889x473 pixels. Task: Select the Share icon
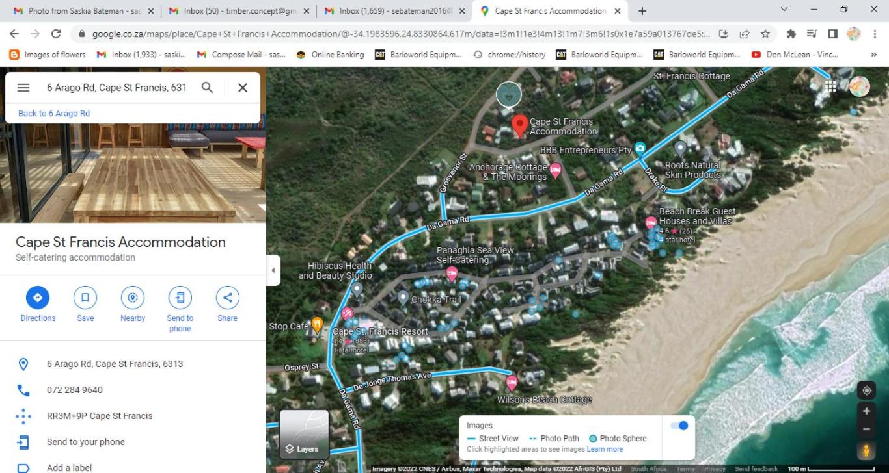[228, 298]
